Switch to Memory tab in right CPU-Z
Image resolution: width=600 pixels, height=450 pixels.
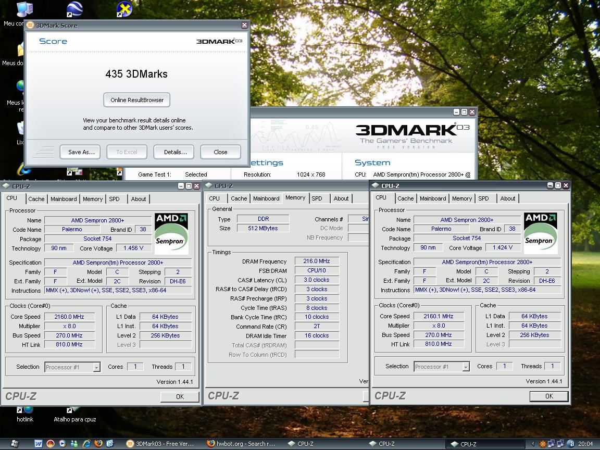462,198
